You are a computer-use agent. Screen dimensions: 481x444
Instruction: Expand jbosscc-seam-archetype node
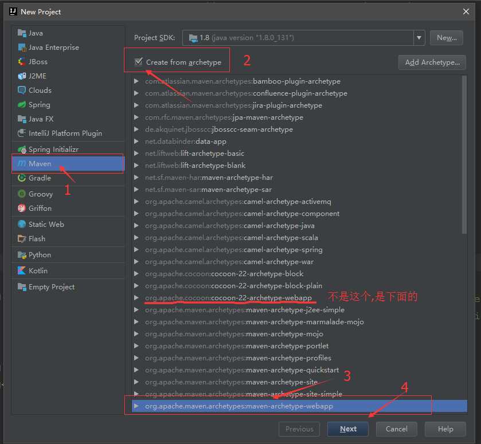(136, 129)
